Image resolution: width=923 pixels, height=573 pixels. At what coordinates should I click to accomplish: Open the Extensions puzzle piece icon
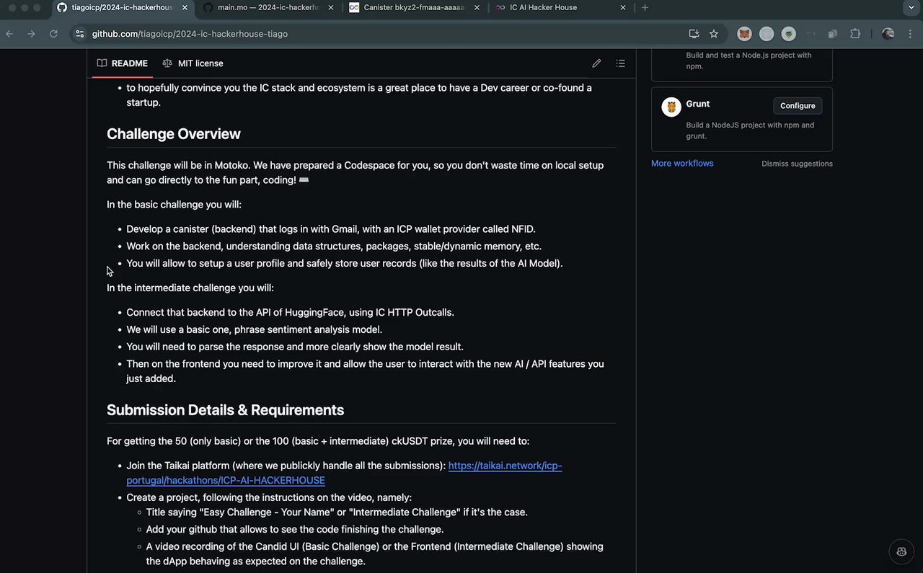point(855,34)
